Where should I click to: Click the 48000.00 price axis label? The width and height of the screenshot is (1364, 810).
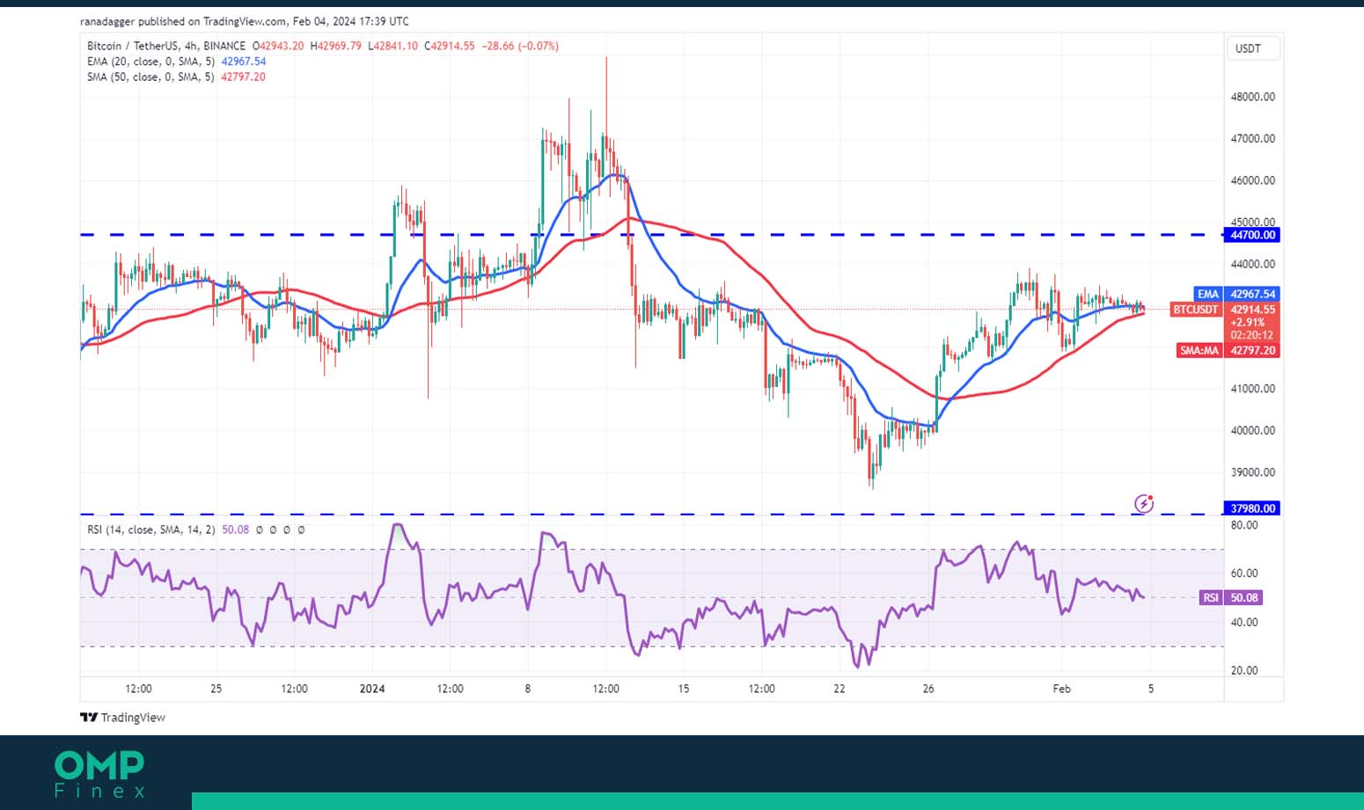point(1252,97)
